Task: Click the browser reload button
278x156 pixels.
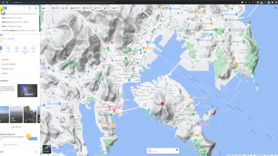Action: point(3,2)
